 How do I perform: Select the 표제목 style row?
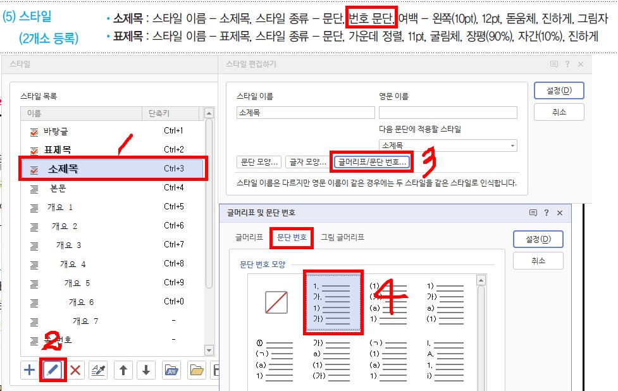[x=113, y=150]
